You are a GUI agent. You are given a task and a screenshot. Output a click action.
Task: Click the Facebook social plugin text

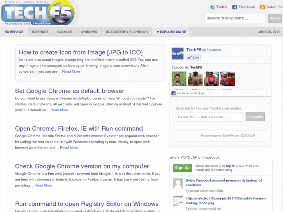point(191,93)
